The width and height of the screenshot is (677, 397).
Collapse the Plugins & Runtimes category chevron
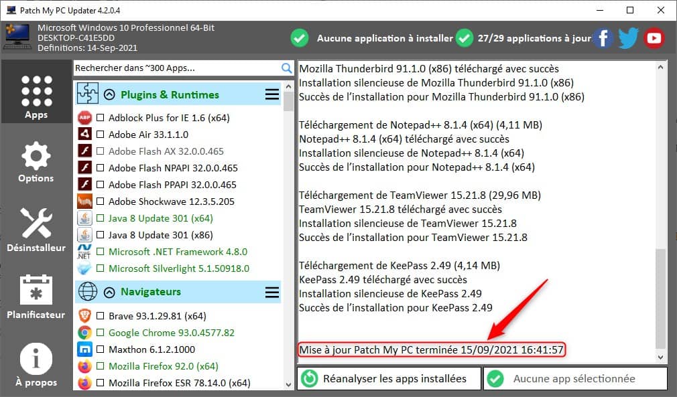point(110,95)
